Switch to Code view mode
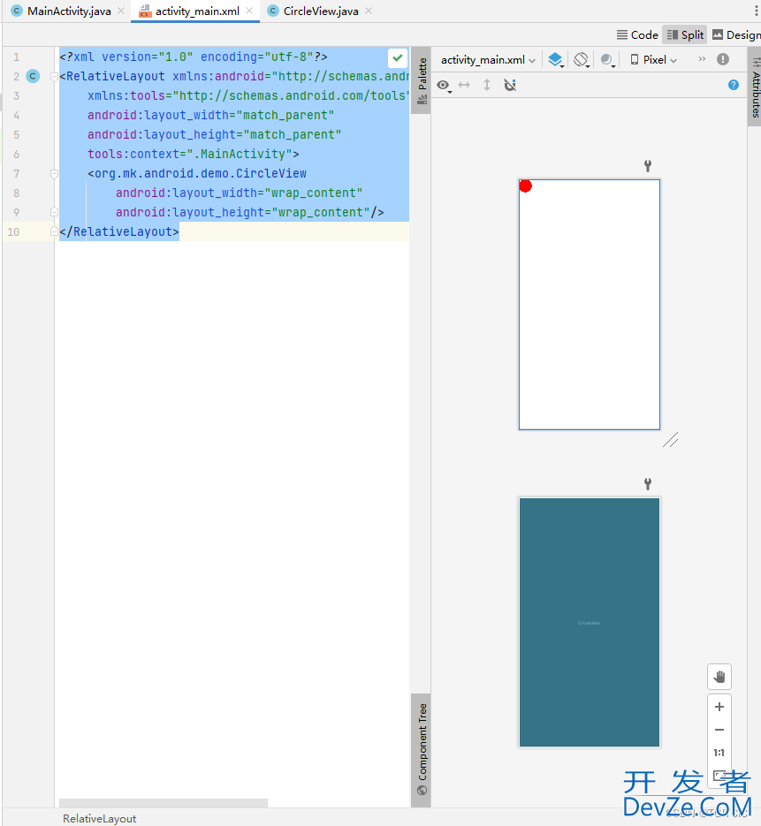Viewport: 761px width, 826px height. click(x=637, y=34)
